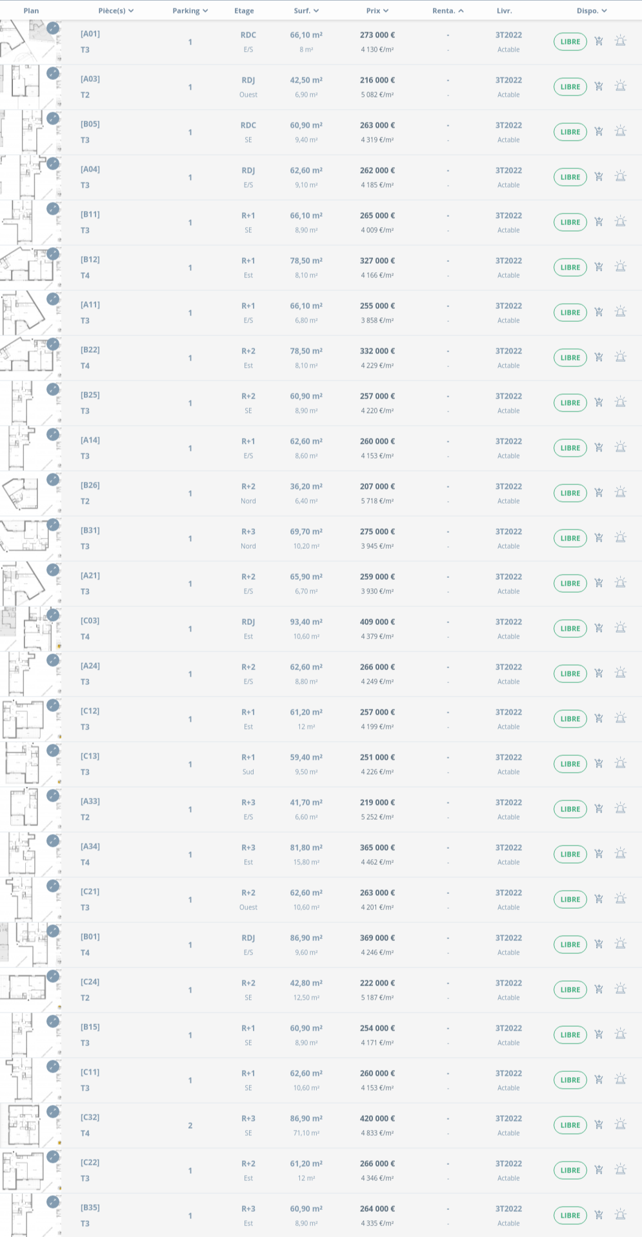Click the alert icon for lot A21
Screen dimensions: 642x1237
(620, 583)
